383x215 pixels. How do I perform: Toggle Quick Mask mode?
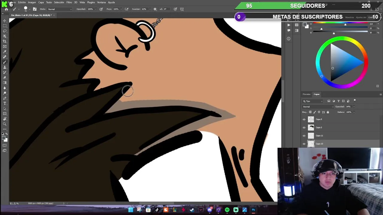[x=5, y=145]
